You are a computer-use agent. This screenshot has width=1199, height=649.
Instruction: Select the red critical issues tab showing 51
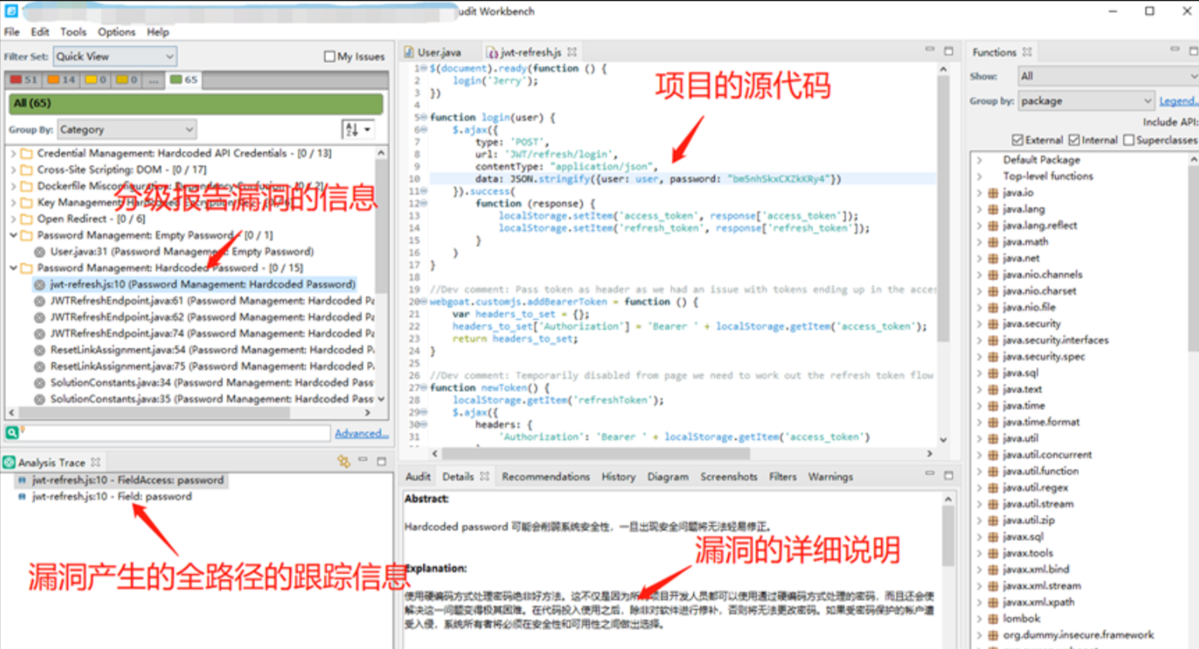24,80
